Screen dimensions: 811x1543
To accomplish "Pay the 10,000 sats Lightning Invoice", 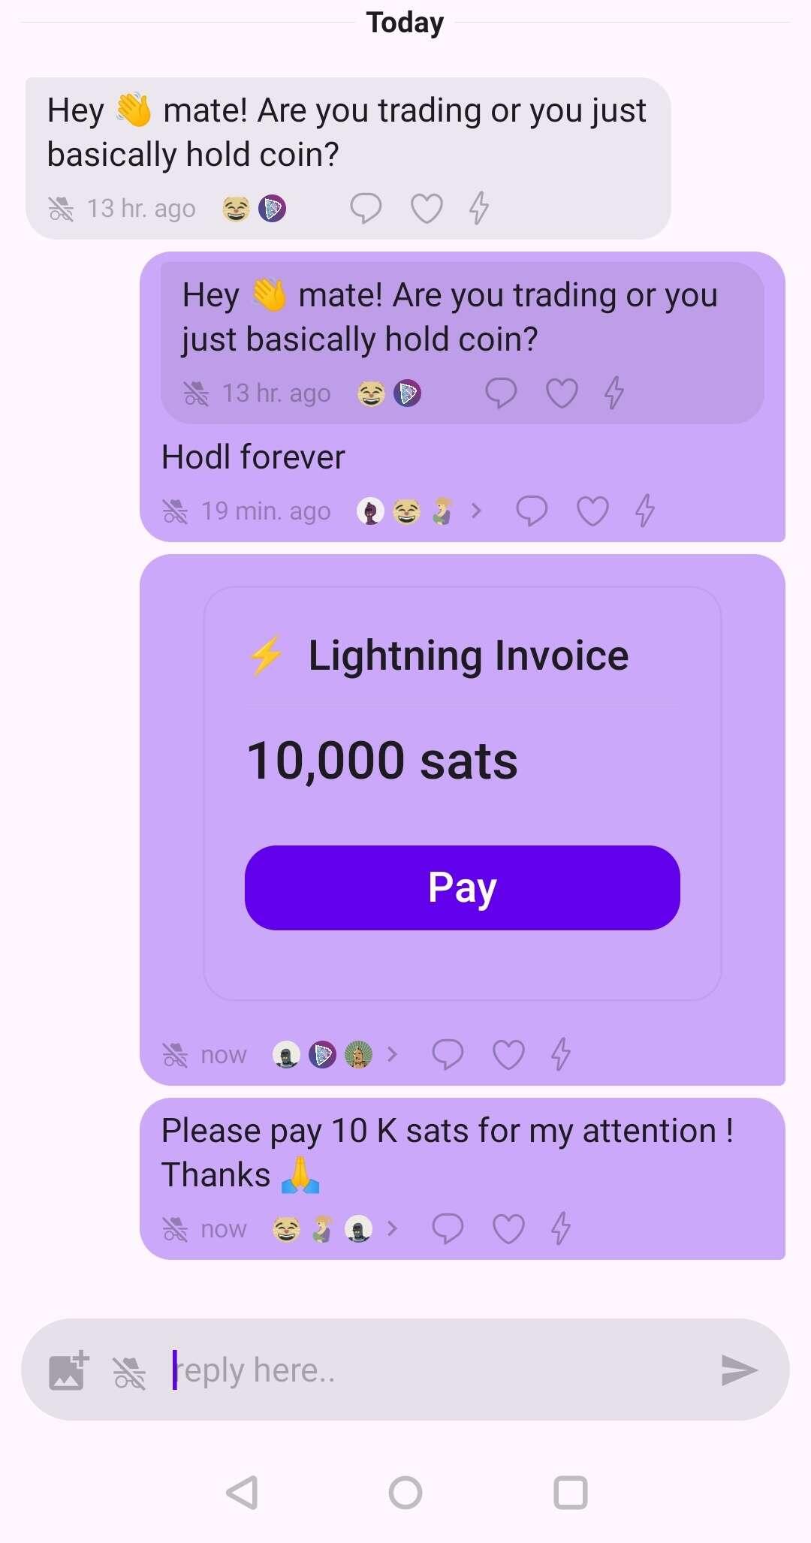I will point(463,888).
